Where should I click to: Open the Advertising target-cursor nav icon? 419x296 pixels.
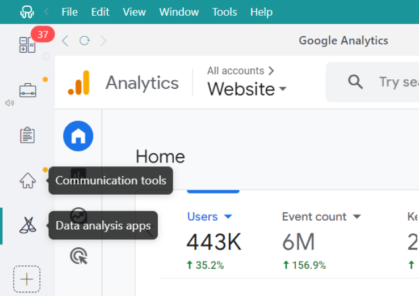(x=78, y=256)
